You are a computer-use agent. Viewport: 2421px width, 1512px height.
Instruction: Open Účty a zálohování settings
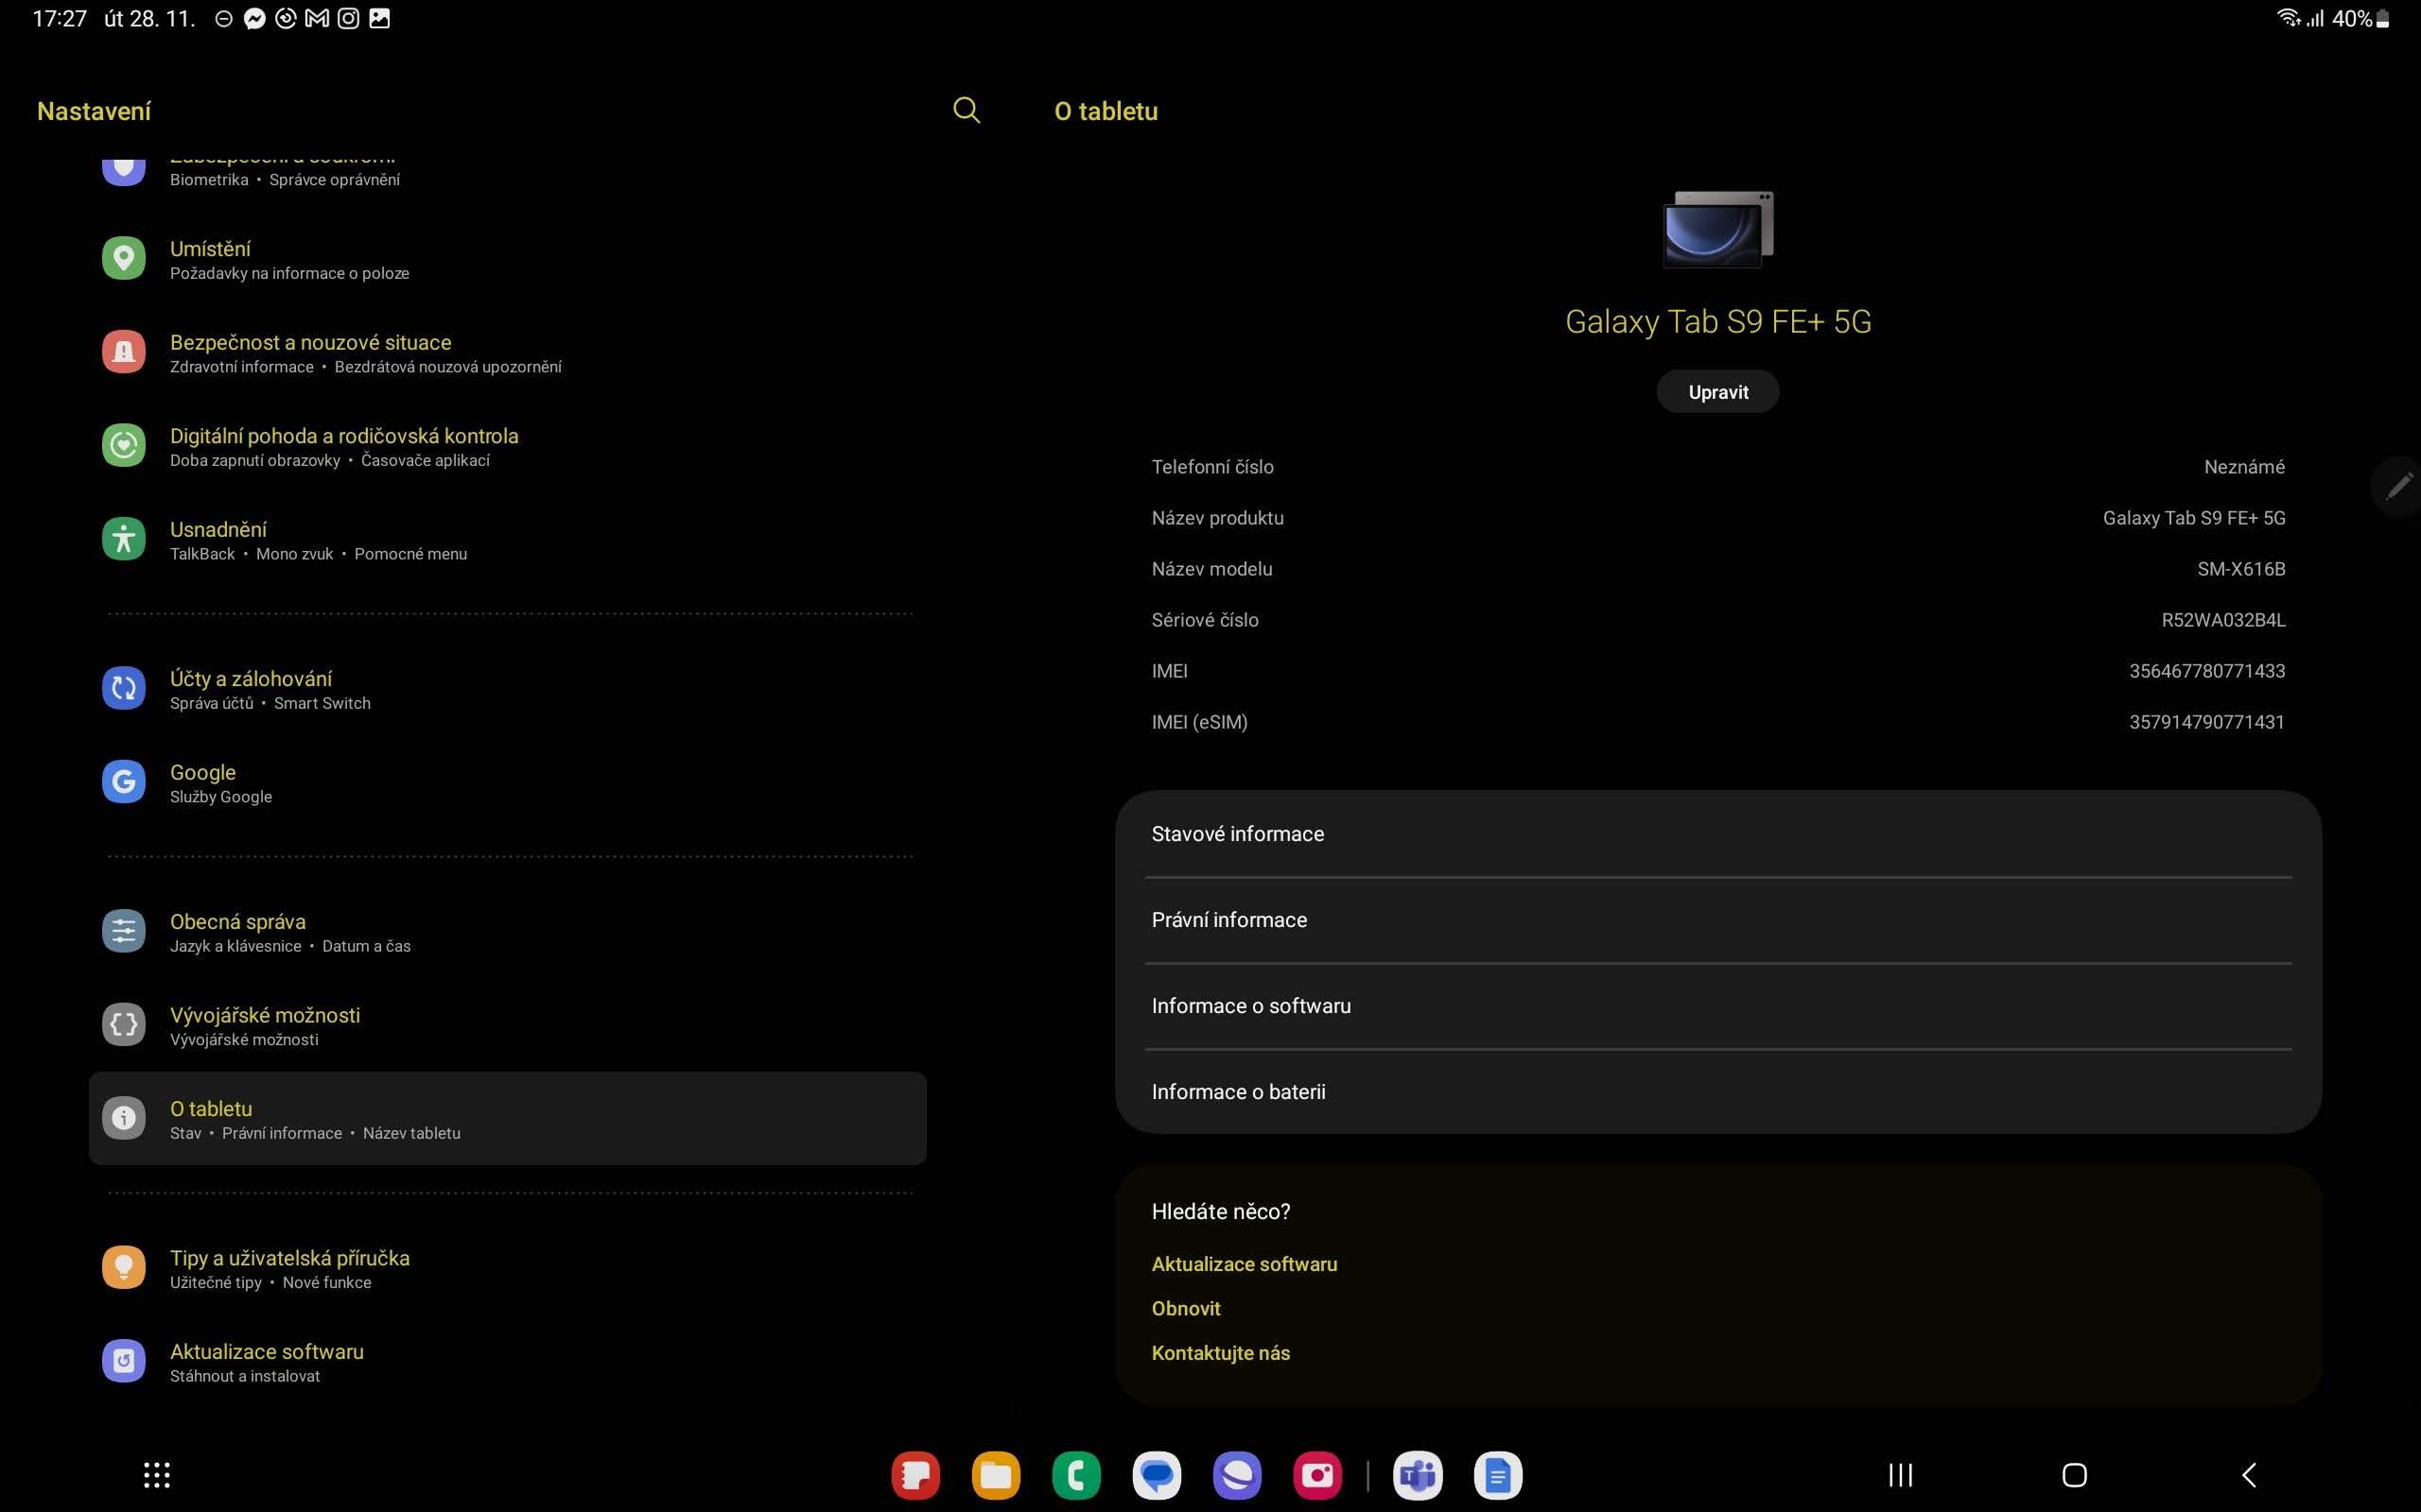click(507, 689)
